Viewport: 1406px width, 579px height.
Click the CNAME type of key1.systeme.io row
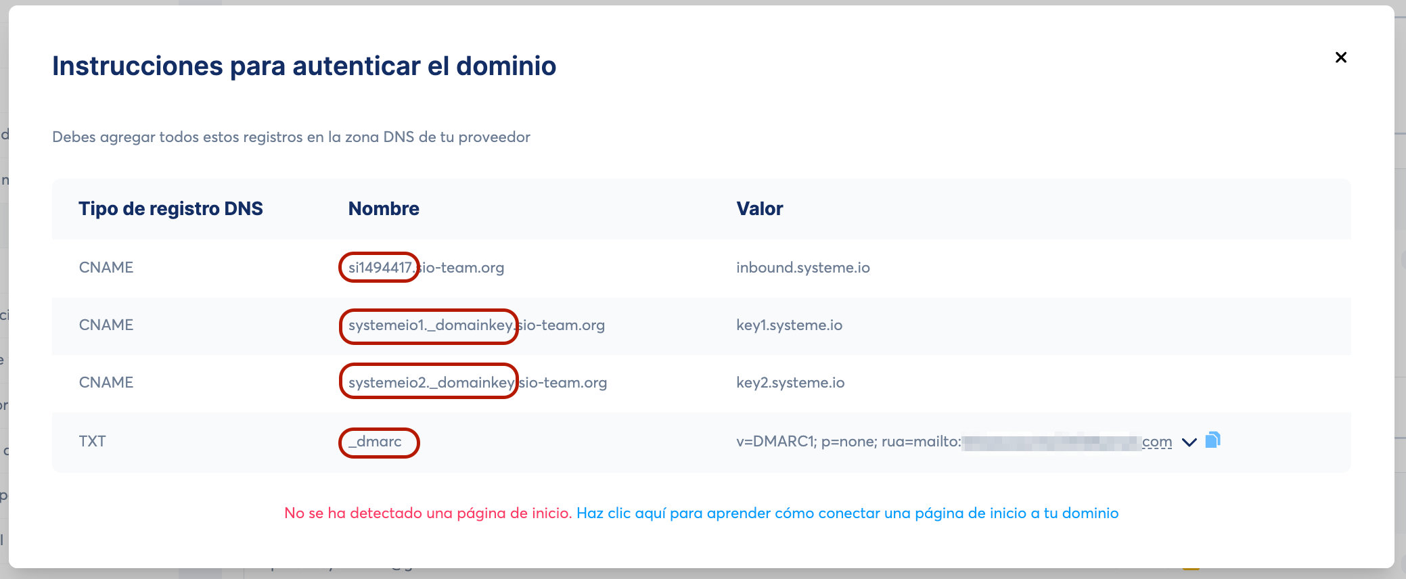[x=106, y=325]
